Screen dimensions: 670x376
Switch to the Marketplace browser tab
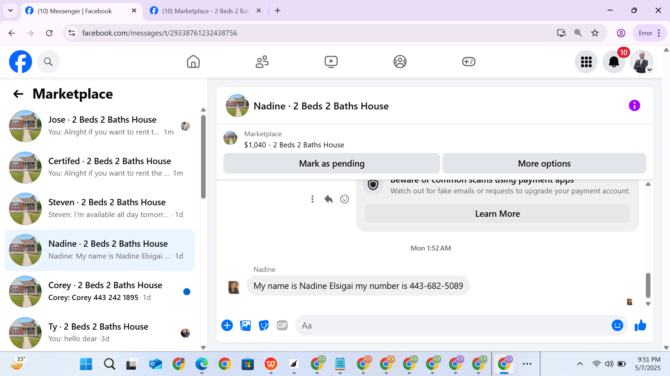206,11
